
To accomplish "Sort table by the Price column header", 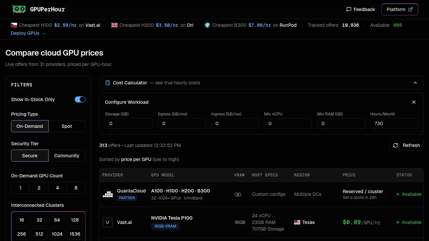I will (349, 175).
